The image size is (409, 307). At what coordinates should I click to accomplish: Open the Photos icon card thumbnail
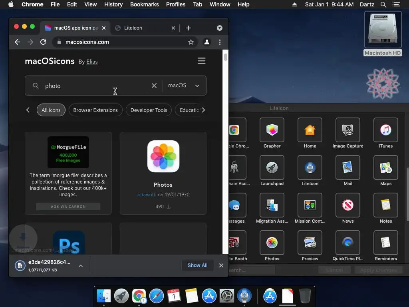tap(163, 156)
